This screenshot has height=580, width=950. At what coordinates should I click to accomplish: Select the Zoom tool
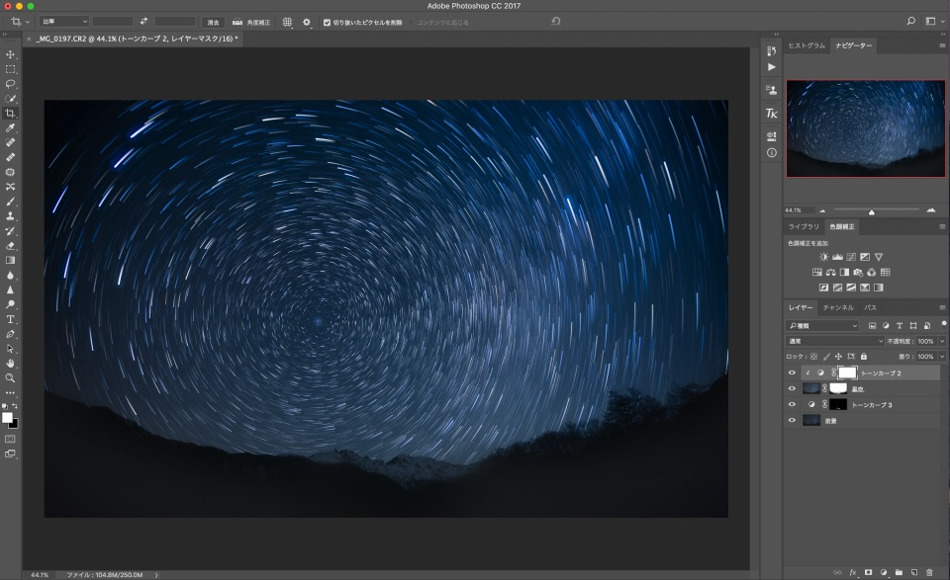point(10,378)
